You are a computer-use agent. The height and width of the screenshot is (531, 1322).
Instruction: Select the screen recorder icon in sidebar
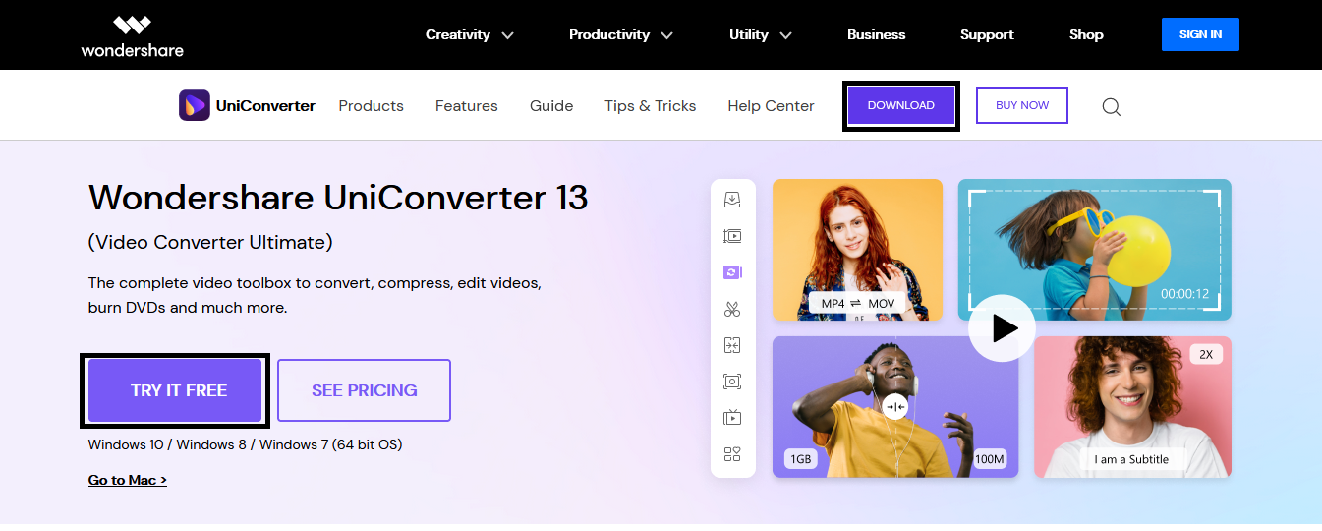coord(732,382)
